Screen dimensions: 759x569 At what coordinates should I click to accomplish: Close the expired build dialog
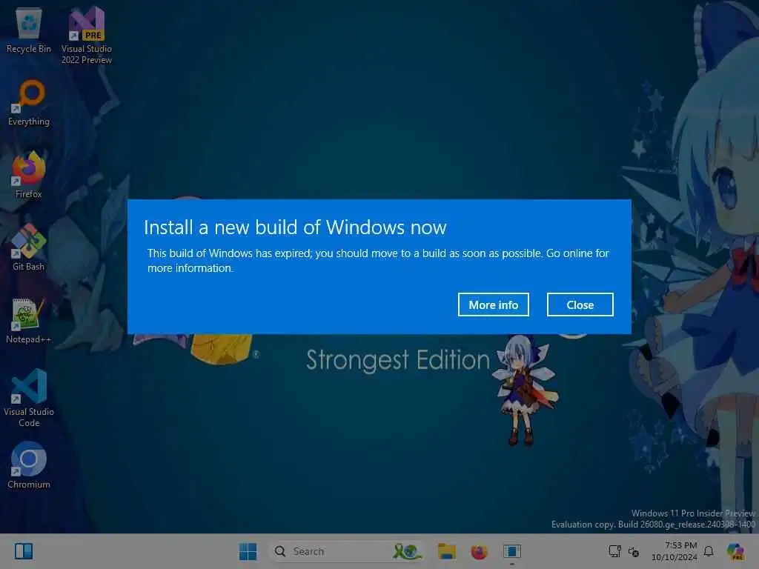coord(580,305)
